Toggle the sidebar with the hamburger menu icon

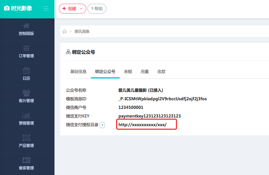pyautogui.click(x=46, y=9)
